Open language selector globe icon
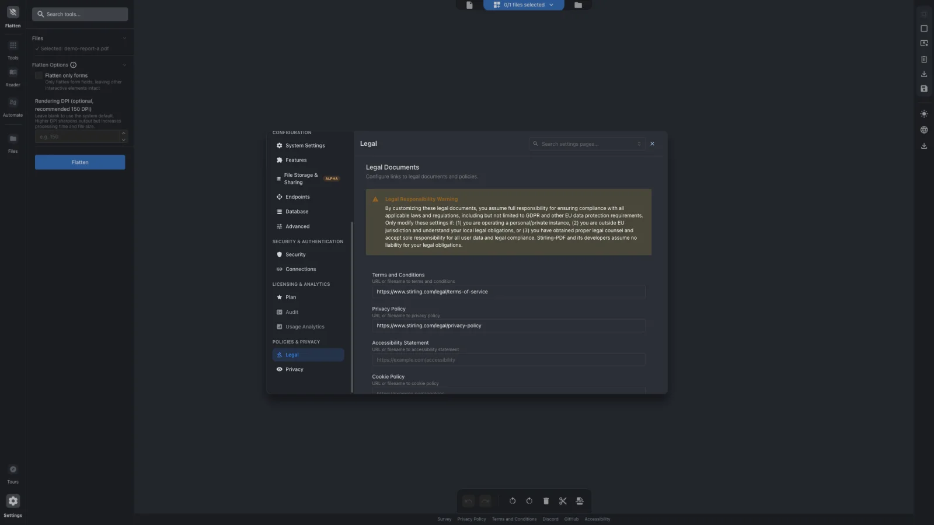 [924, 130]
